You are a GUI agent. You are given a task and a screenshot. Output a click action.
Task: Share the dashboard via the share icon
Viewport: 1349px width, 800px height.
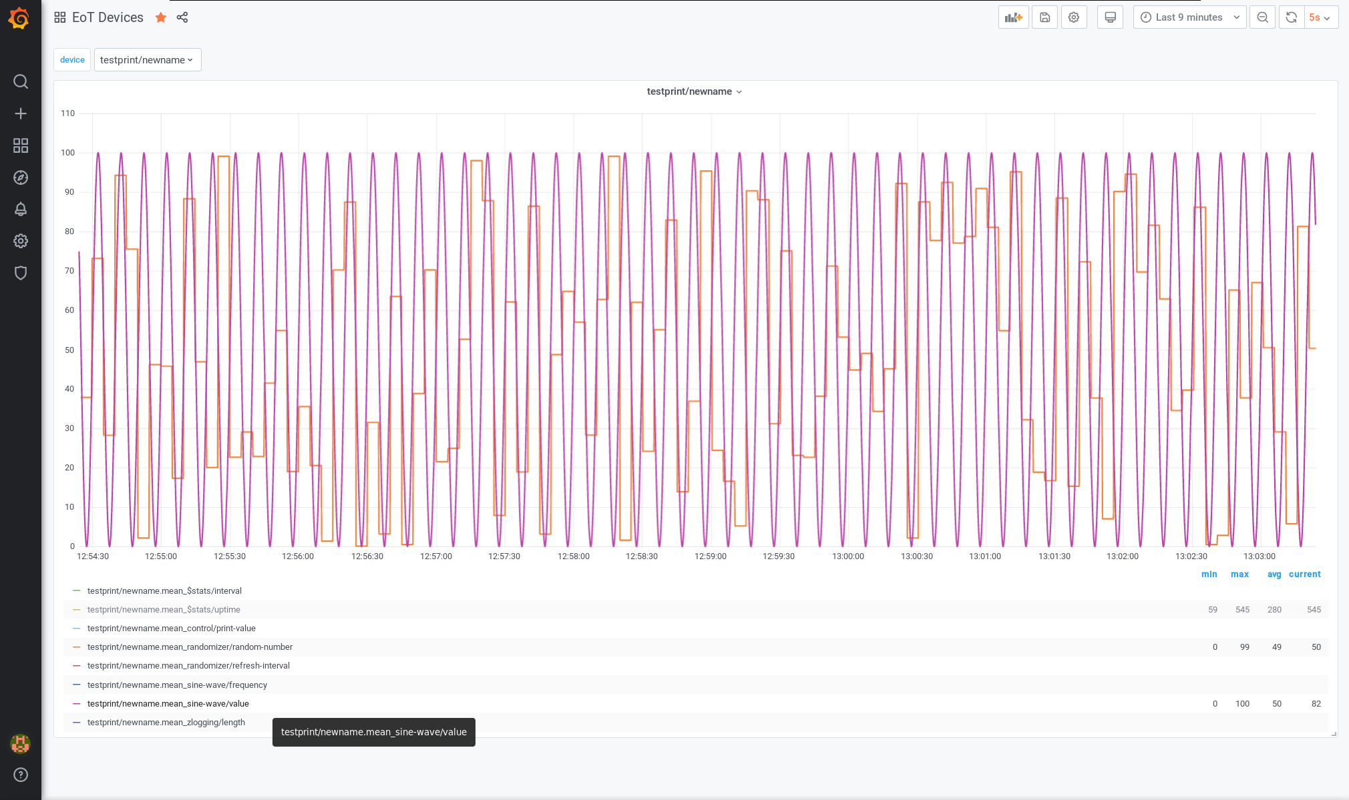182,17
